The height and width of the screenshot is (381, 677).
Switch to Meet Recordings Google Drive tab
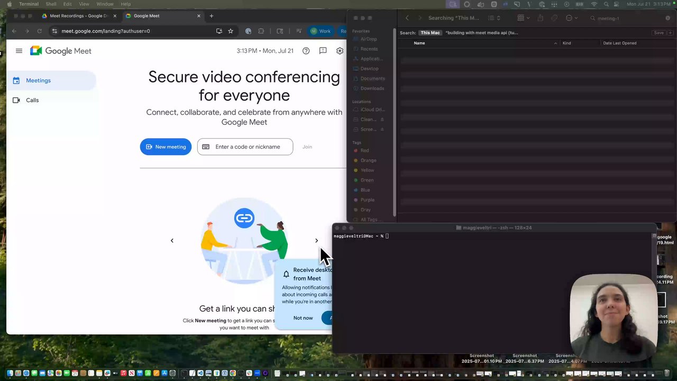click(78, 16)
